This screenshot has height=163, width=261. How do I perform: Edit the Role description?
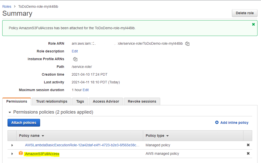point(75,51)
